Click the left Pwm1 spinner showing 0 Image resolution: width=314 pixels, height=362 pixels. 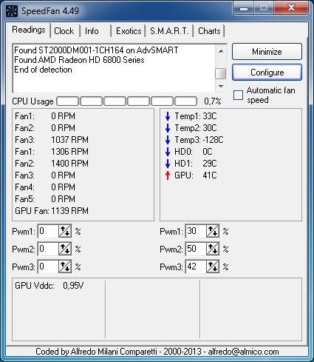click(65, 231)
